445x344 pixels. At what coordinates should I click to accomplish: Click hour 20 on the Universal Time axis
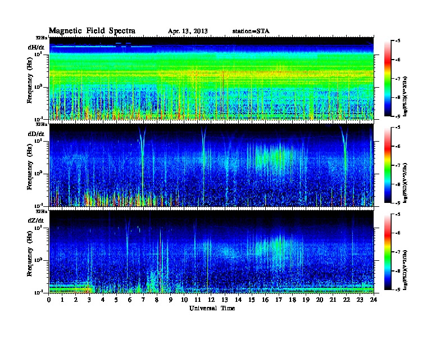(x=320, y=300)
